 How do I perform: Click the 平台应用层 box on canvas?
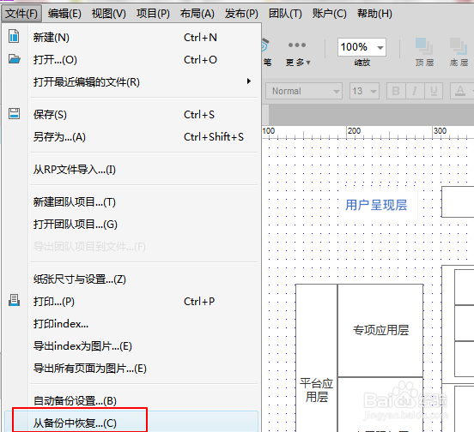pyautogui.click(x=316, y=358)
